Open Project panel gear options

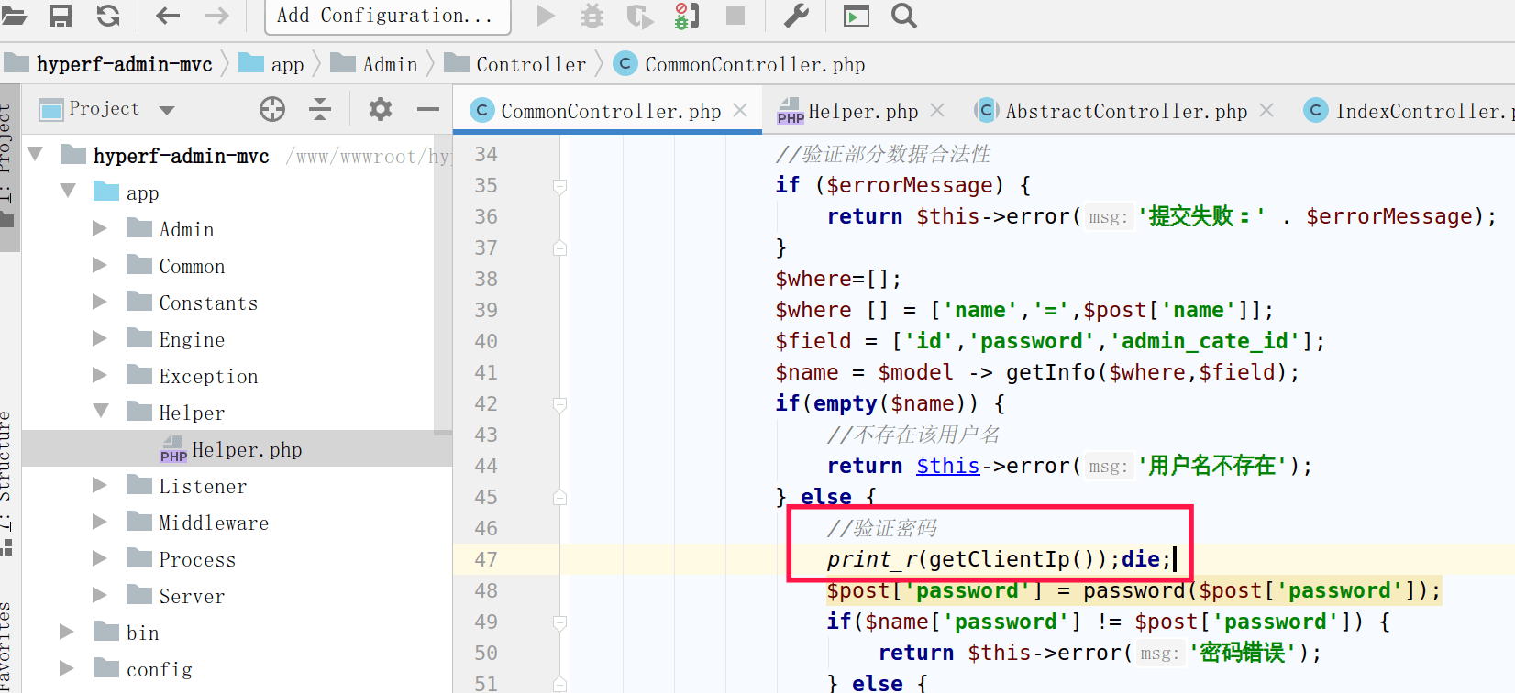(381, 109)
